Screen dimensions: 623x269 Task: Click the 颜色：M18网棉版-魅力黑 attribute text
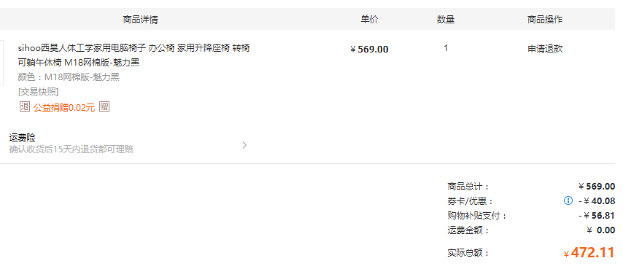pyautogui.click(x=69, y=77)
